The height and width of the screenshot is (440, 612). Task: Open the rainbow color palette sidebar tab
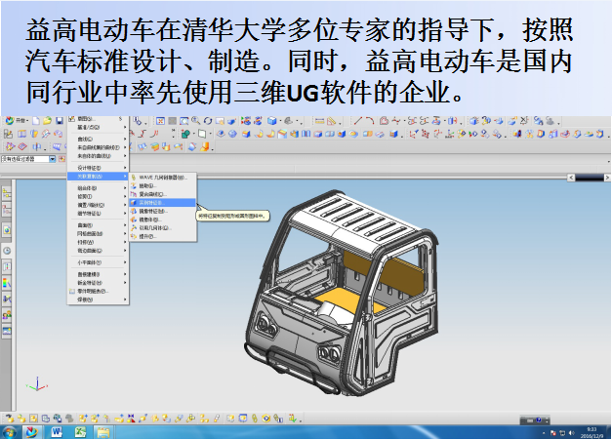click(x=7, y=283)
